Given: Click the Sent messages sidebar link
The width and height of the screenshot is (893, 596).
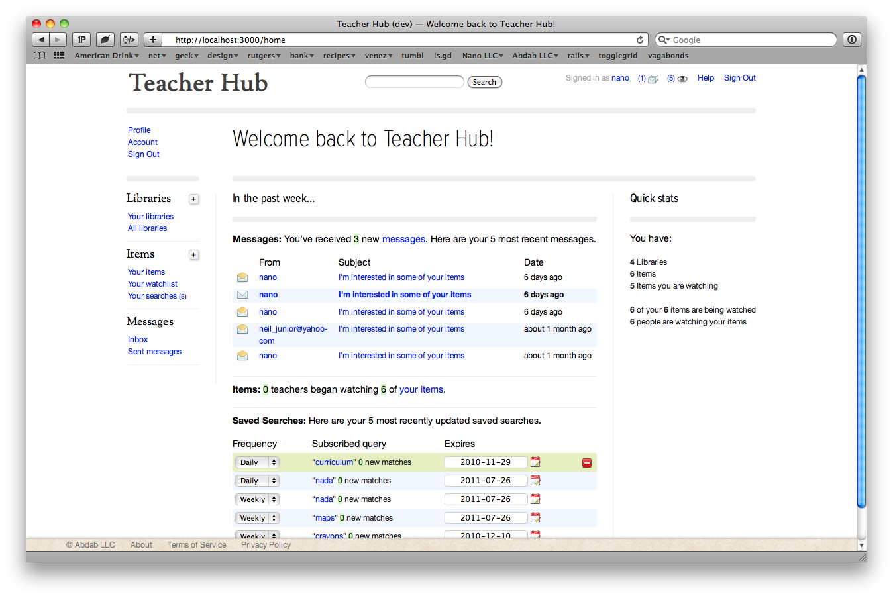Looking at the screenshot, I should 154,352.
